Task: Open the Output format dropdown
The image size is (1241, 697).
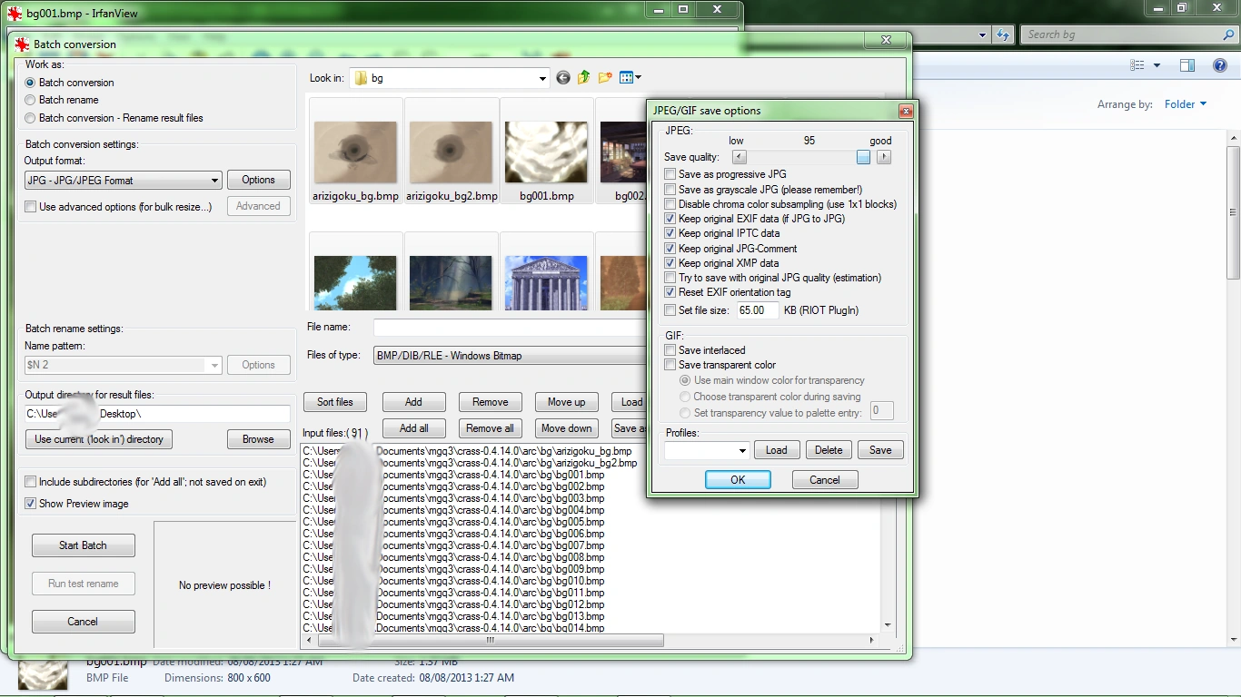Action: click(123, 181)
